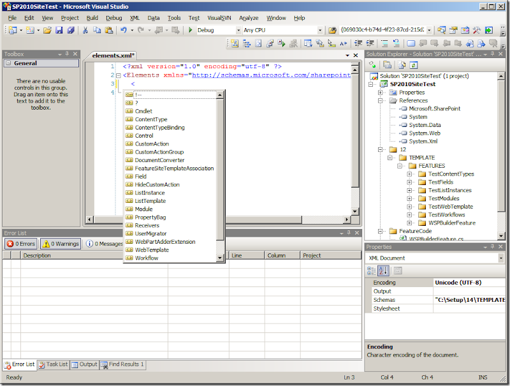510x386 pixels.
Task: Click the Cut scissors icon
Action: [x=85, y=30]
